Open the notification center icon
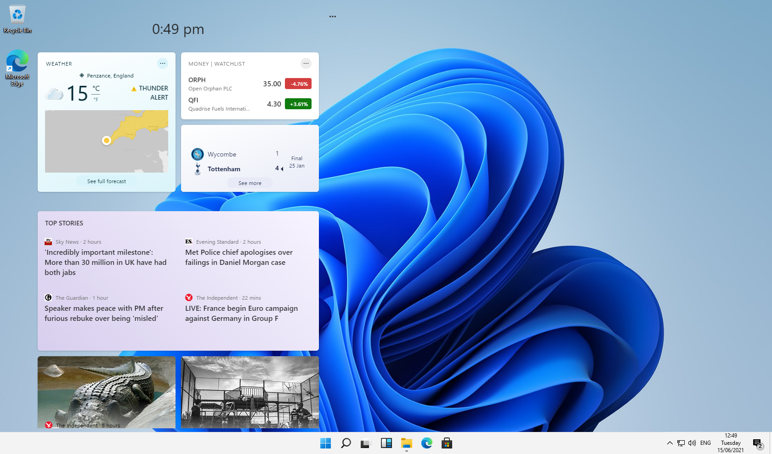 coord(757,443)
